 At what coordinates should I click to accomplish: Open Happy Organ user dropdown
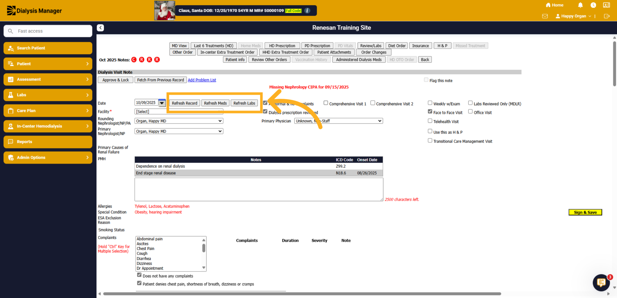coord(574,16)
